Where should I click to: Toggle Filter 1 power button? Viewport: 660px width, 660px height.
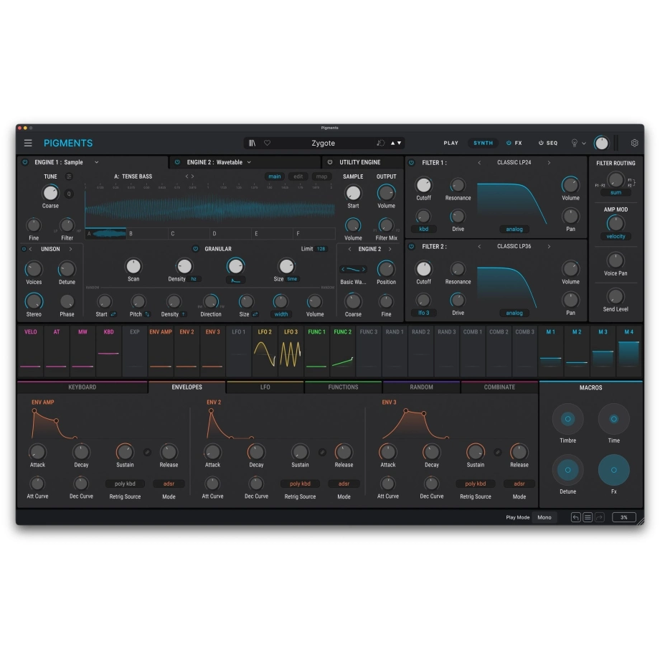click(x=411, y=162)
